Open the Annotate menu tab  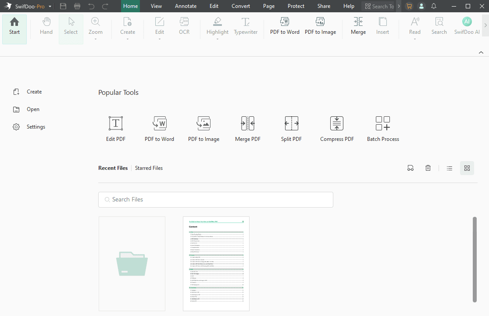tap(186, 6)
